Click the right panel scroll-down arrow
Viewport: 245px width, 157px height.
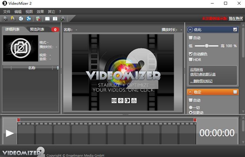[243, 112]
